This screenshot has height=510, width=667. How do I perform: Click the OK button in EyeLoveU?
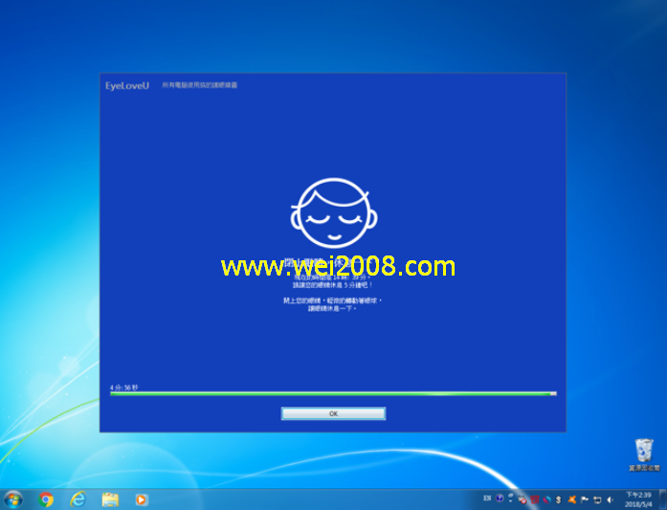tap(333, 413)
